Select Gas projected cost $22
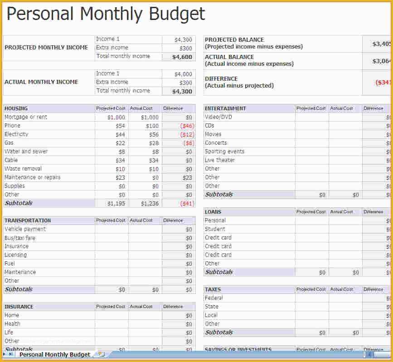Screen dimensions: 393x362 (x=112, y=143)
